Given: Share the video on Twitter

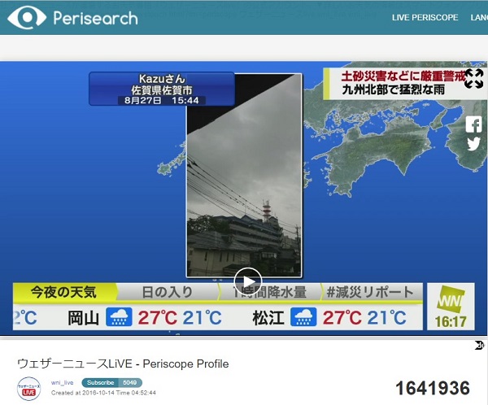Looking at the screenshot, I should coord(473,144).
